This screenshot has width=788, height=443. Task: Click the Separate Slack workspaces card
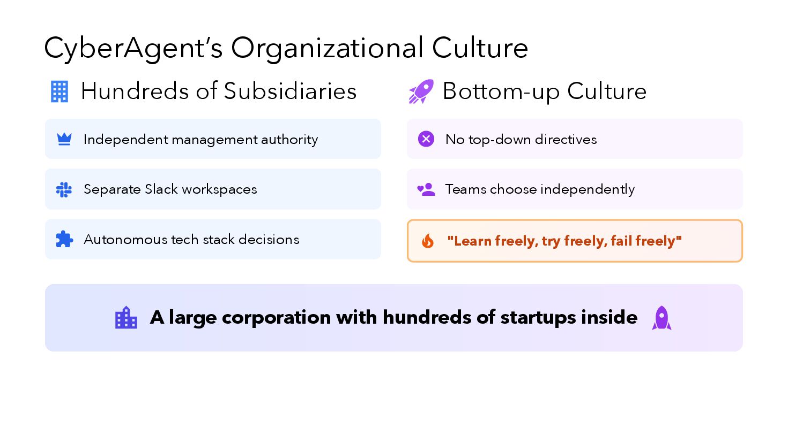click(213, 189)
